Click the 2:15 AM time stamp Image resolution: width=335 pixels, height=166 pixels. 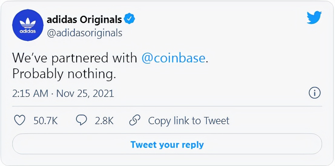(x=30, y=93)
